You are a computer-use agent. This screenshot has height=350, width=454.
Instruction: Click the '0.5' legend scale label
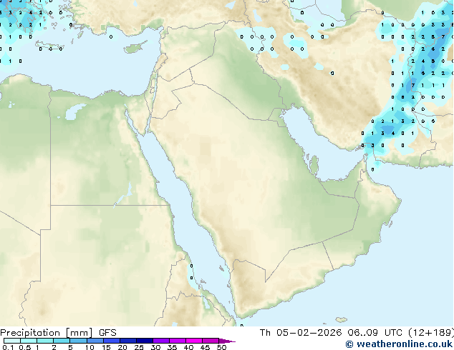[25, 347]
